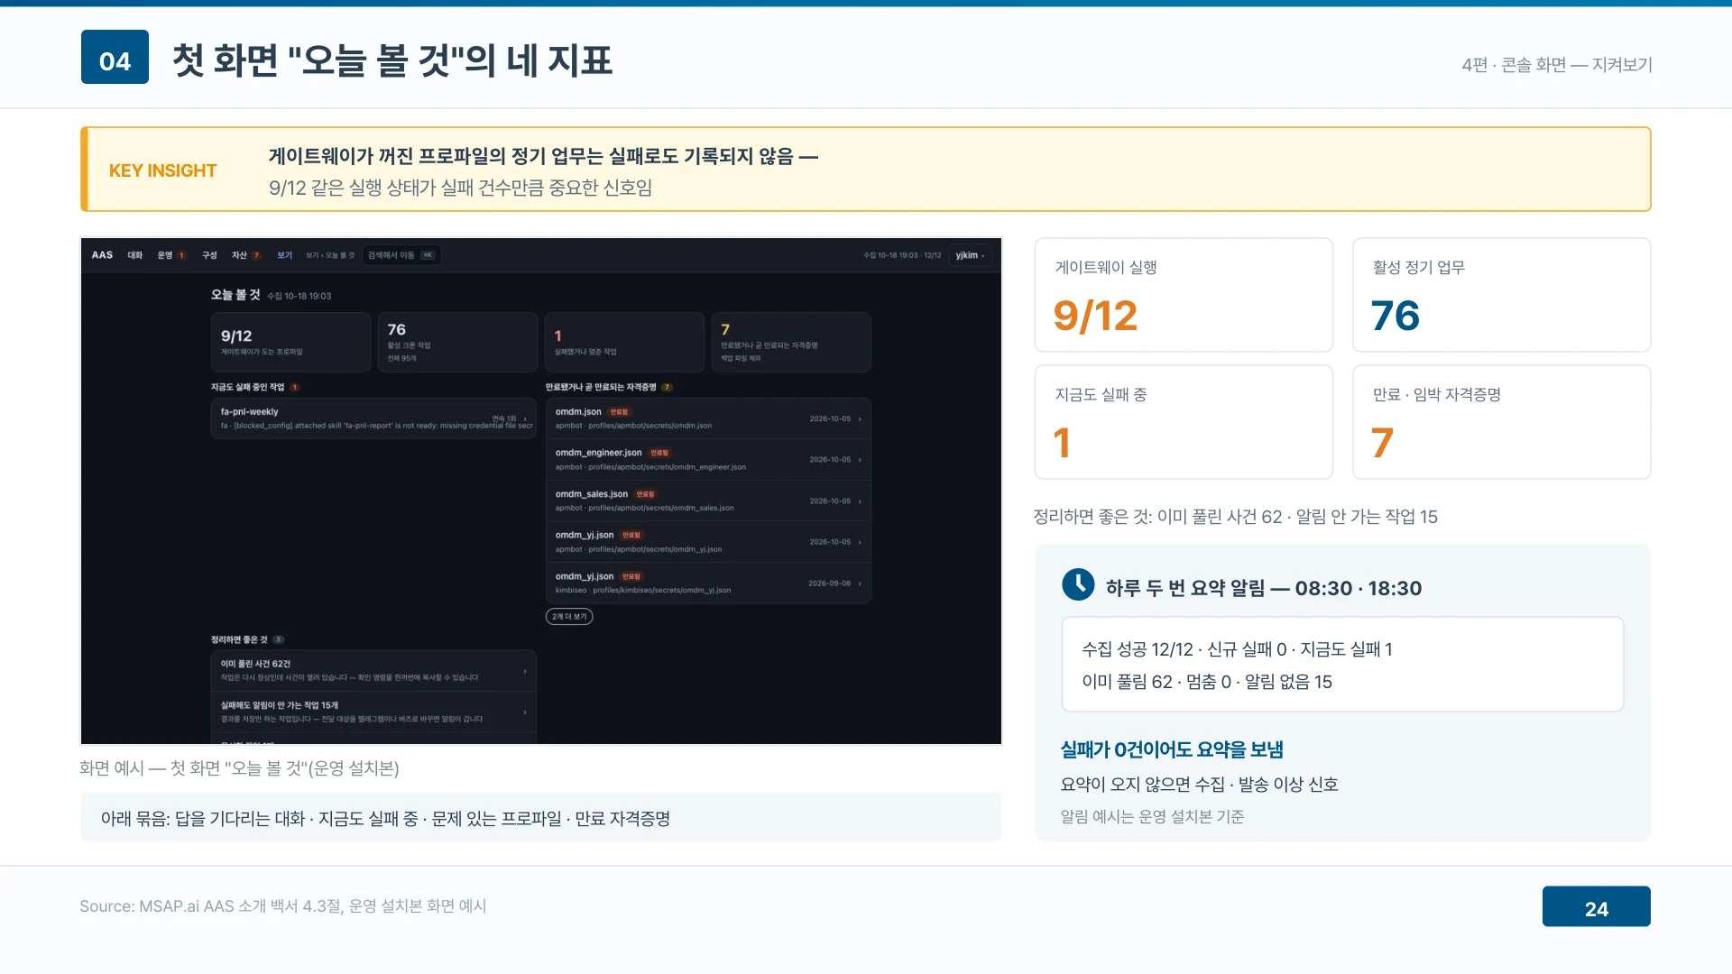Click the ⌘K shortcut badge in the search box

[x=428, y=255]
